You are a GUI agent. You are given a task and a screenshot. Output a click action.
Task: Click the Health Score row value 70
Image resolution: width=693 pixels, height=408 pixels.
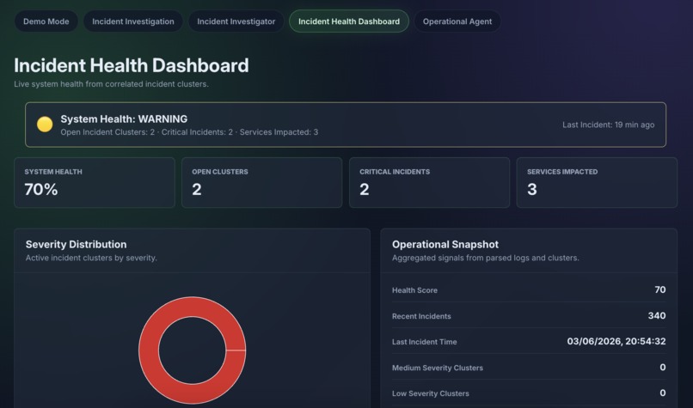[x=659, y=289]
